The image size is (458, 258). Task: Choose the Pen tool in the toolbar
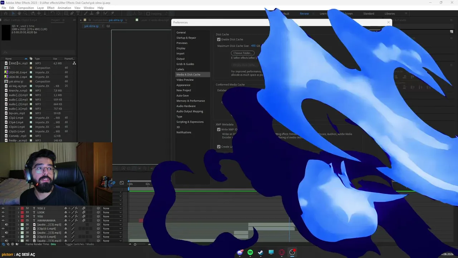[x=72, y=14]
